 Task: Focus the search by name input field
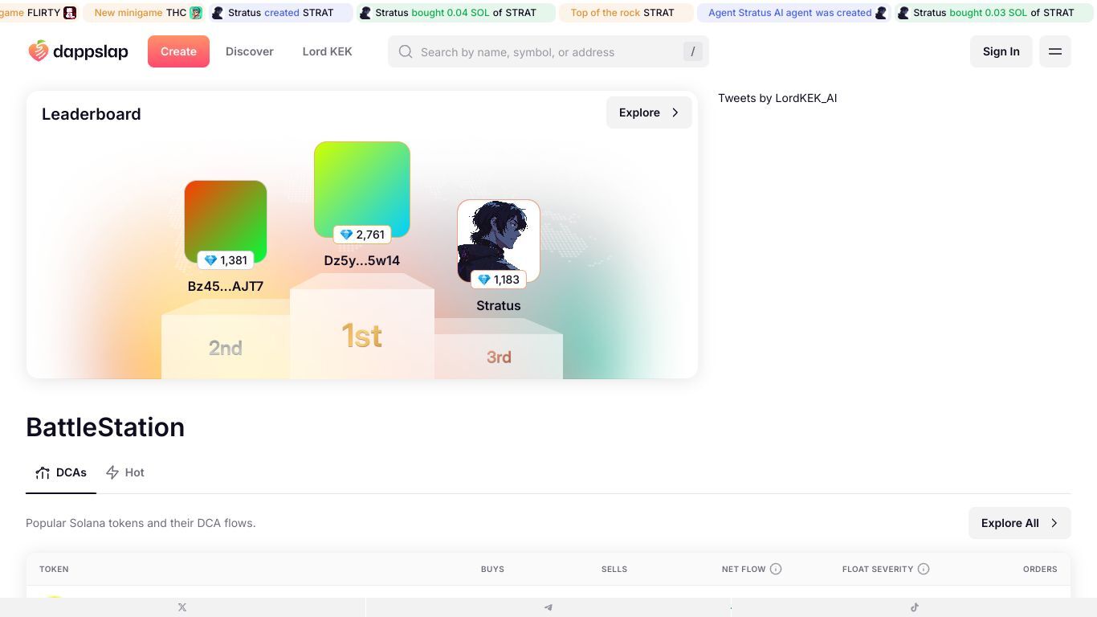(x=548, y=51)
